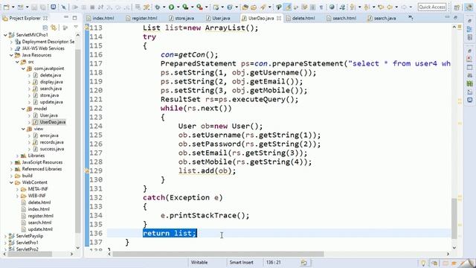
Task: Click the Debug bug icon
Action: pyautogui.click(x=158, y=7)
